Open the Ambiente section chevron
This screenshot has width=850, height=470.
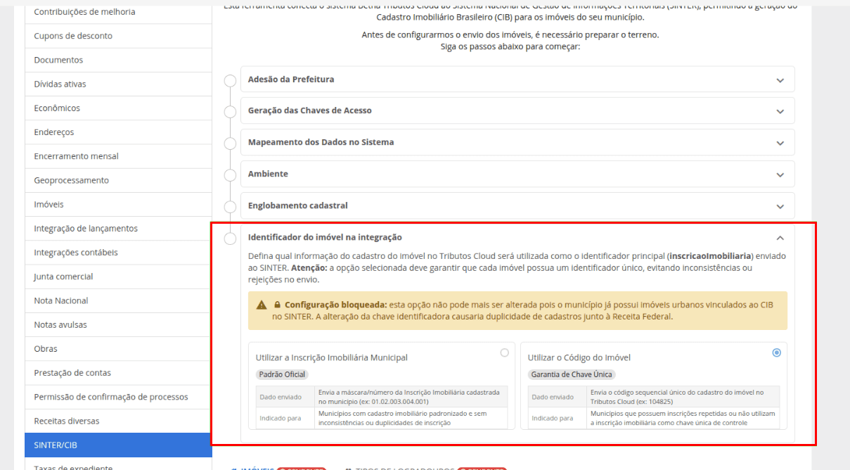[780, 174]
